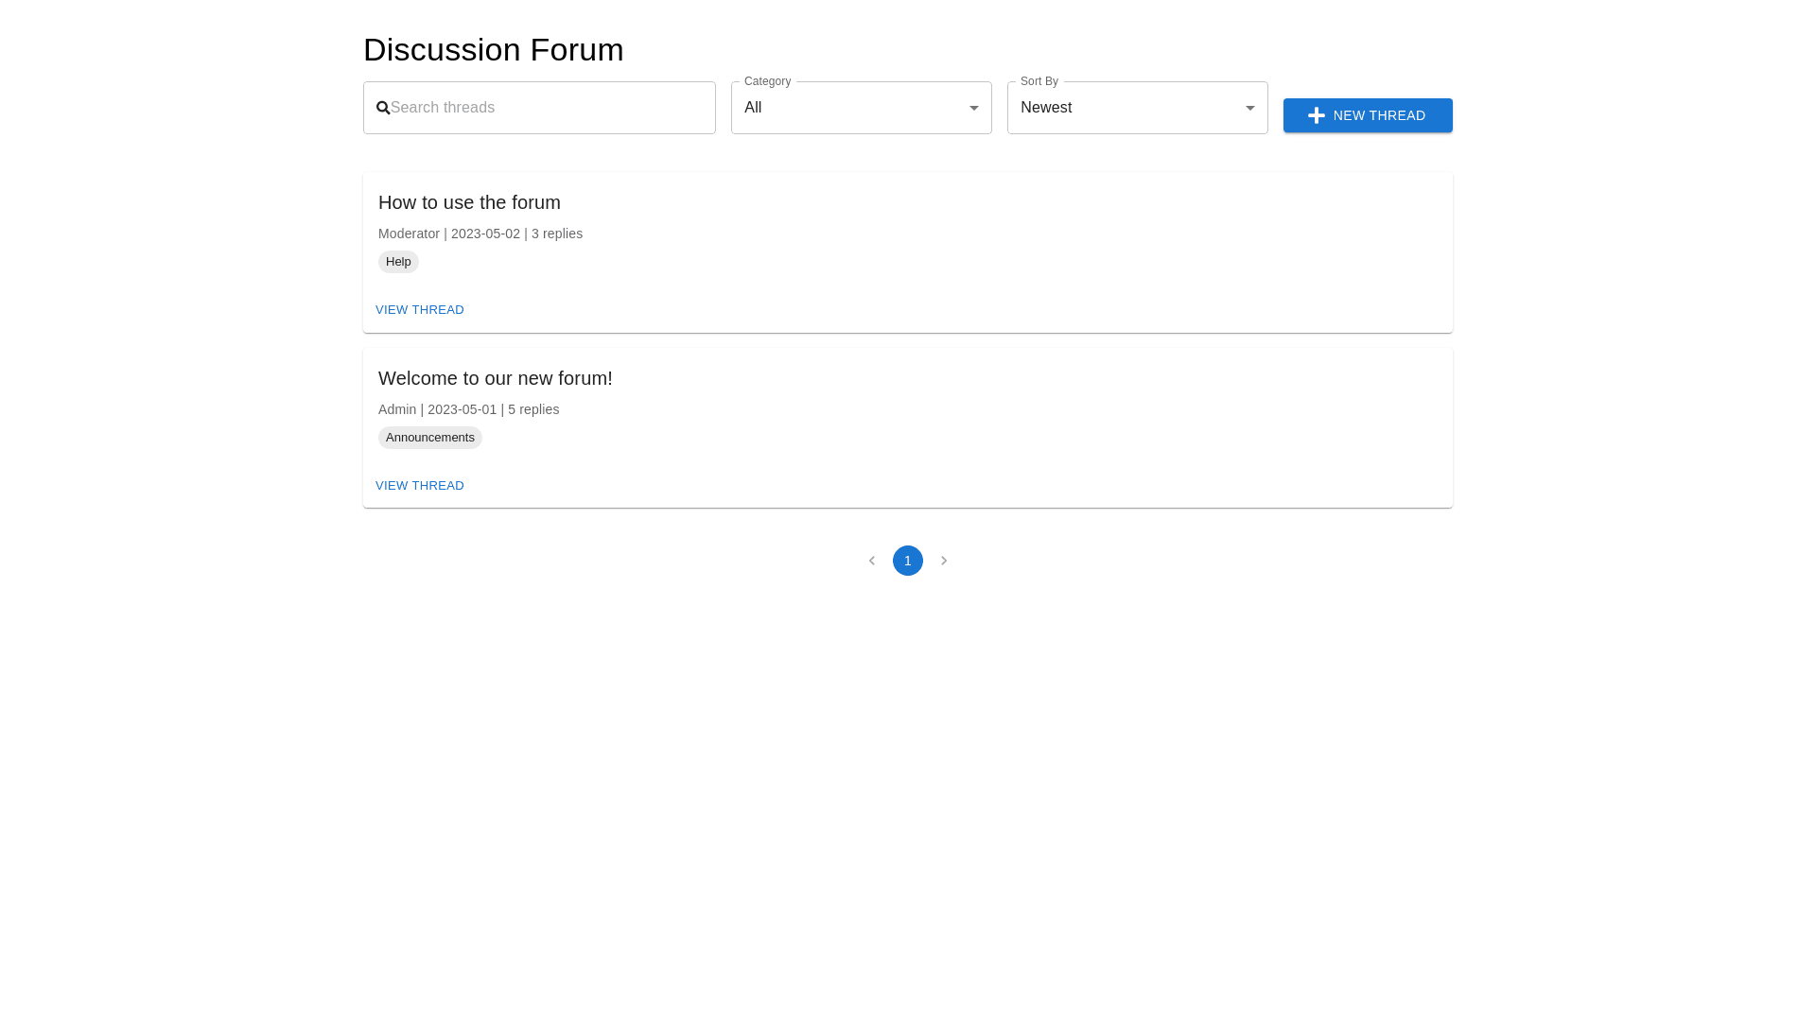This screenshot has width=1816, height=1021.
Task: Focus the Search threads input field
Action: tap(549, 108)
